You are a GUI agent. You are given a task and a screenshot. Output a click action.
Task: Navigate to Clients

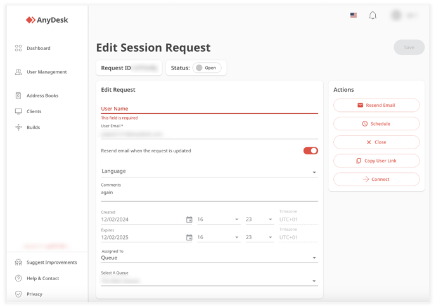(34, 111)
